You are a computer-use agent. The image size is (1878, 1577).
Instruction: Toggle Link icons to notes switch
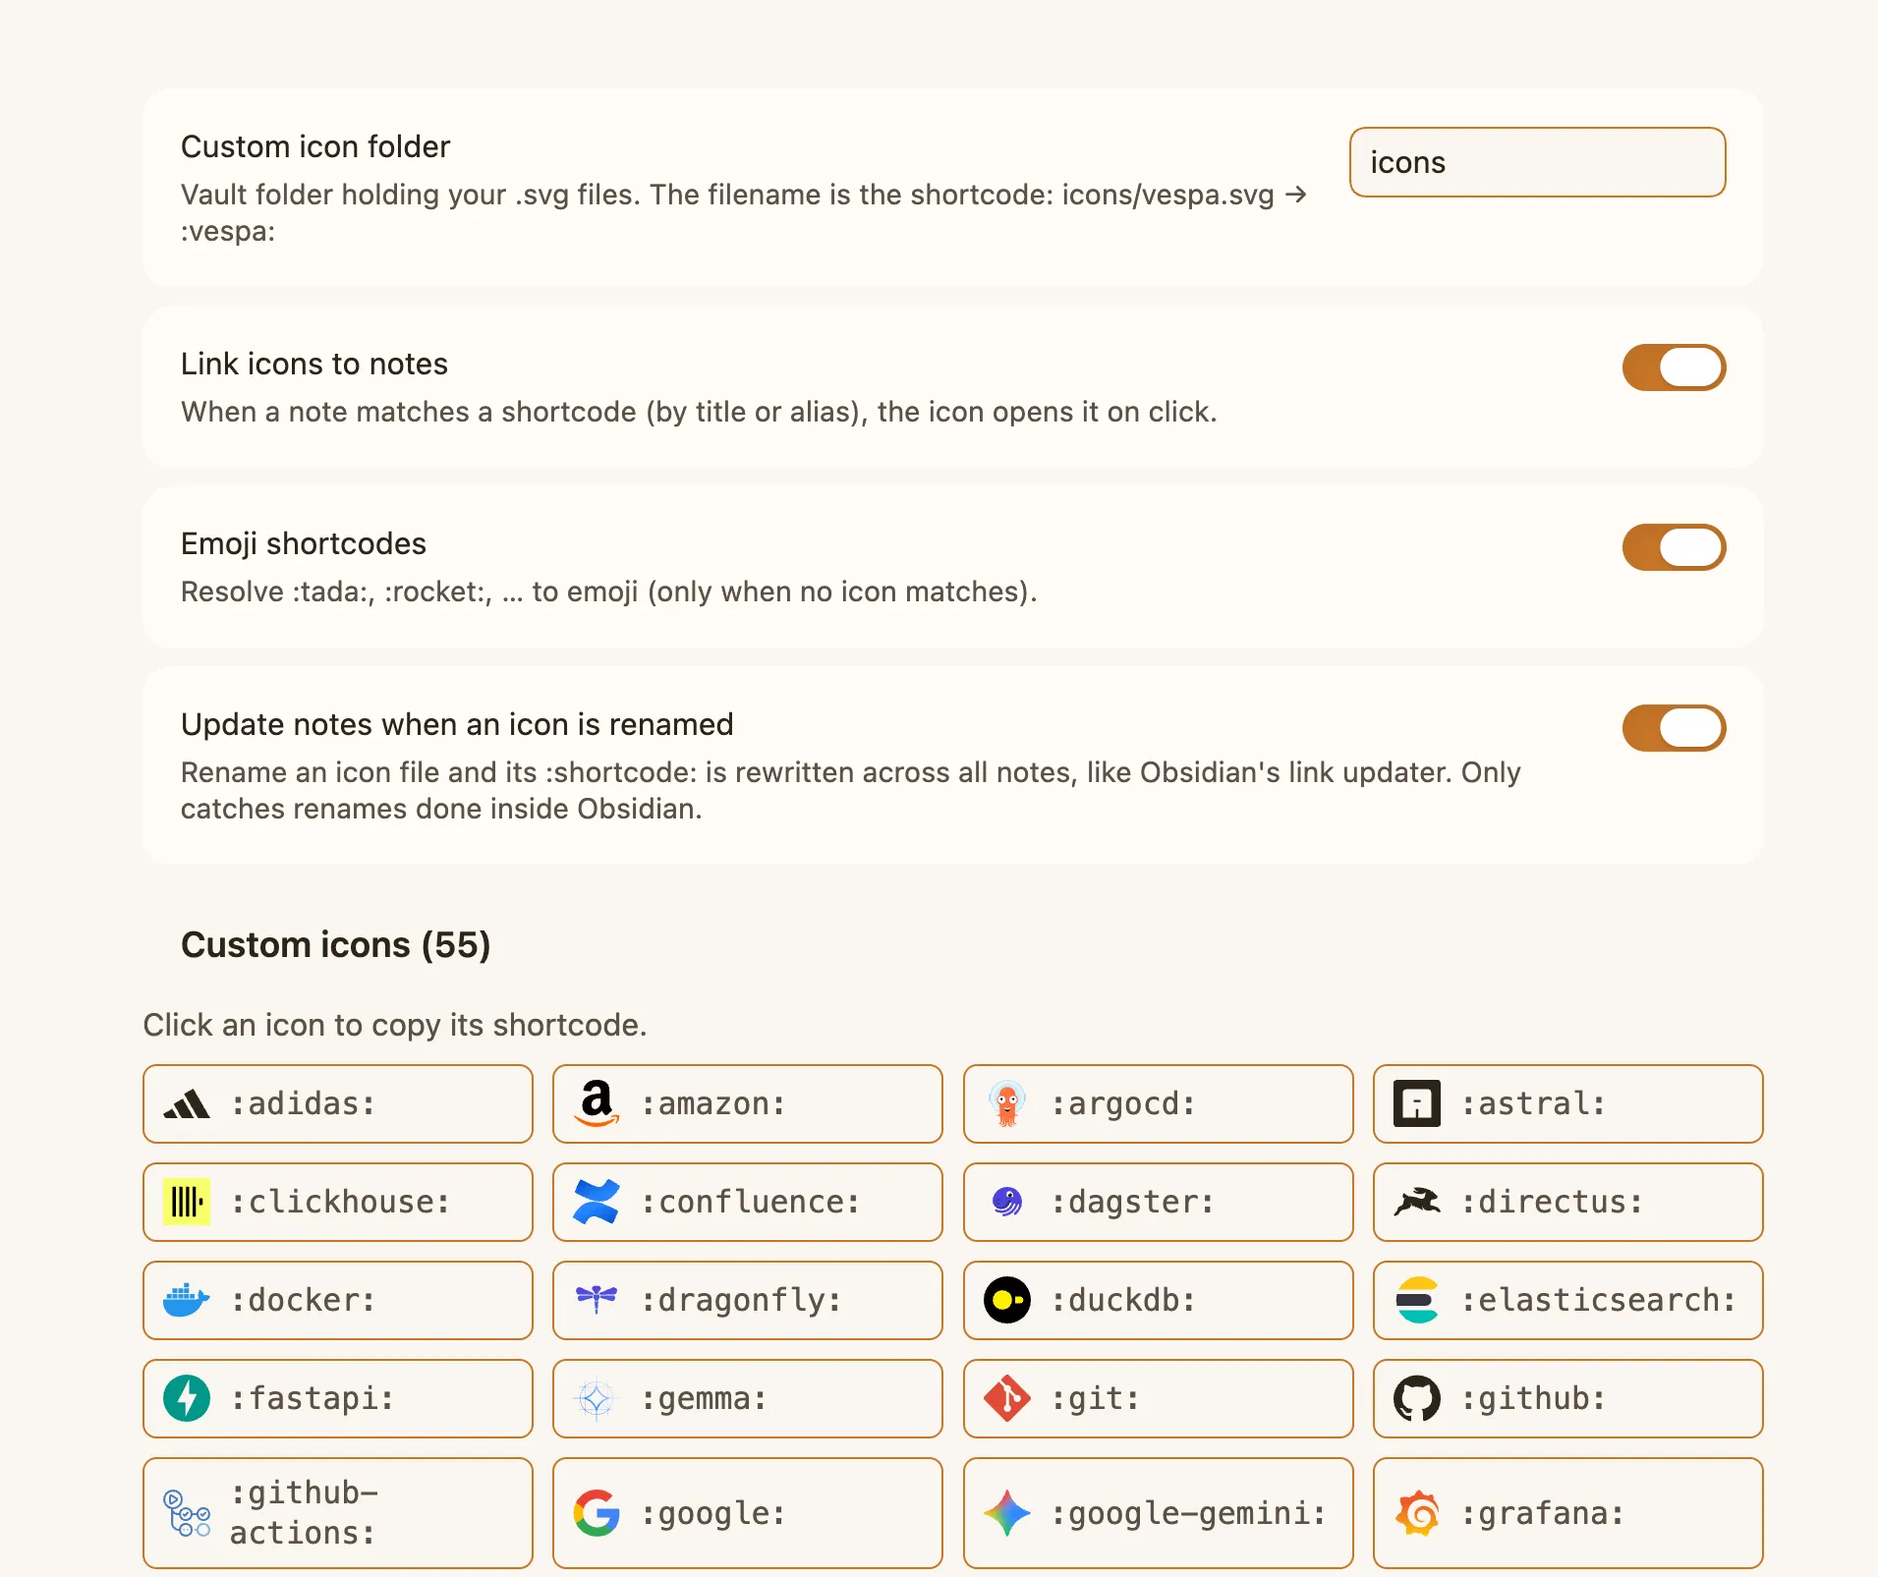point(1674,367)
